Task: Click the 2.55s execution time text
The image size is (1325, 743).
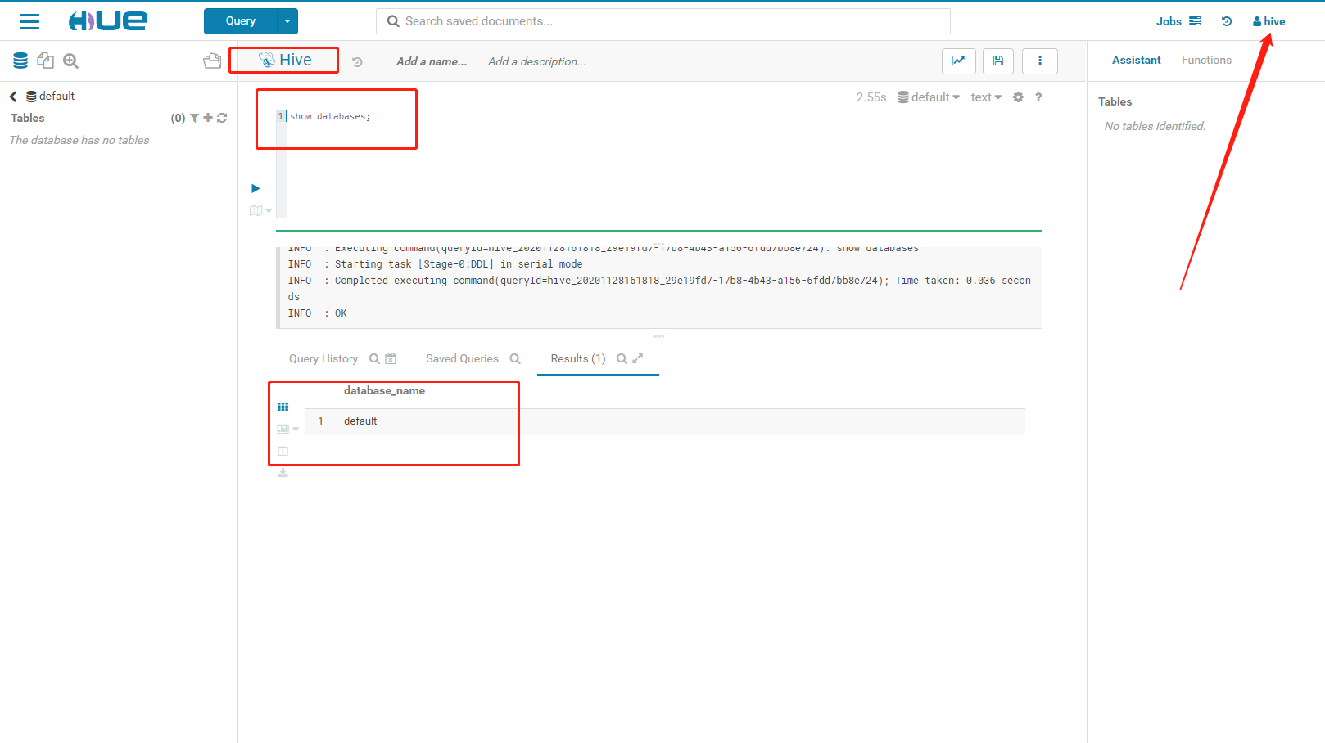Action: (871, 97)
